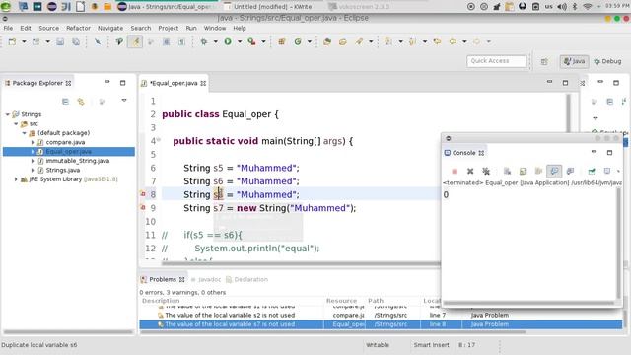
Task: Open dropdown arrow next to New icon
Action: [x=24, y=41]
